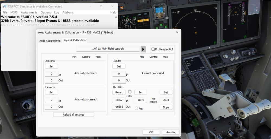The width and height of the screenshot is (271, 139).
Task: Click the FSUIPC7 app icon in title bar
Action: [x=5, y=6]
